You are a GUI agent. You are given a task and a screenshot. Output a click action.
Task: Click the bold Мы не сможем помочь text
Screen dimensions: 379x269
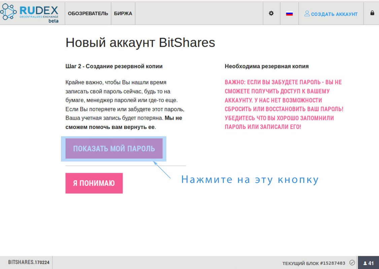point(124,122)
